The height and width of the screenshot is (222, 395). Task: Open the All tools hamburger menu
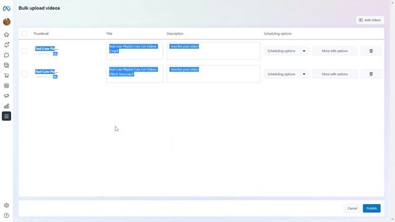7,116
